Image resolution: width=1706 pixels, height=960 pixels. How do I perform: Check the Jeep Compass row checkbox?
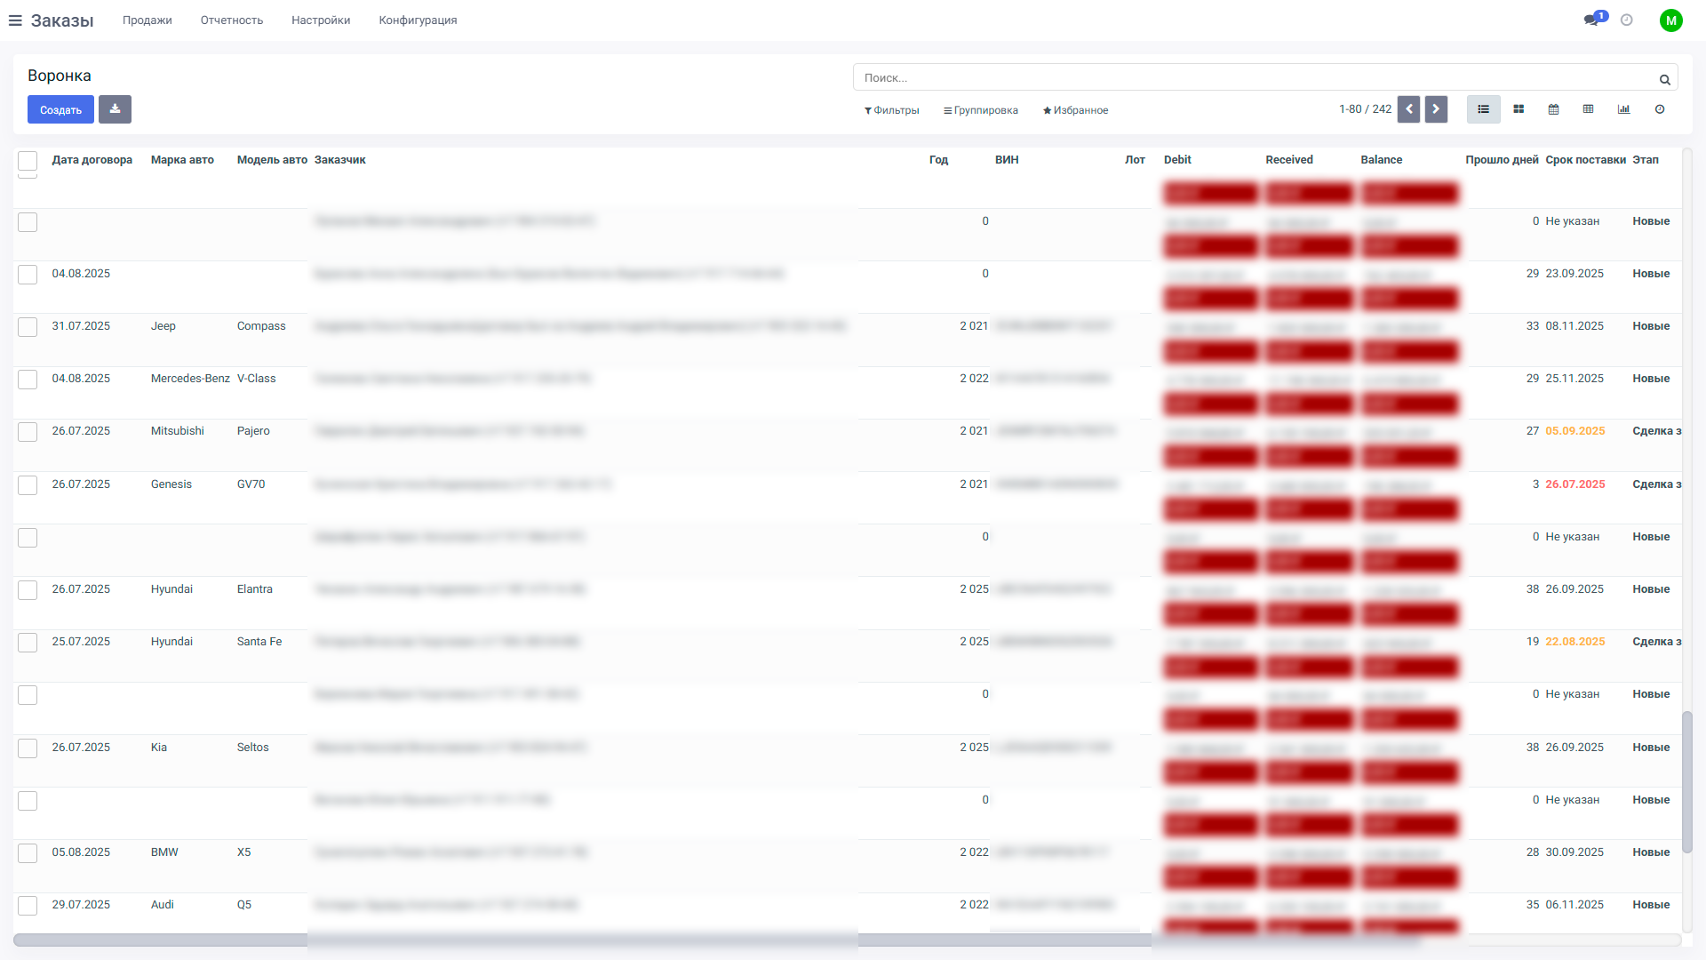coord(28,327)
